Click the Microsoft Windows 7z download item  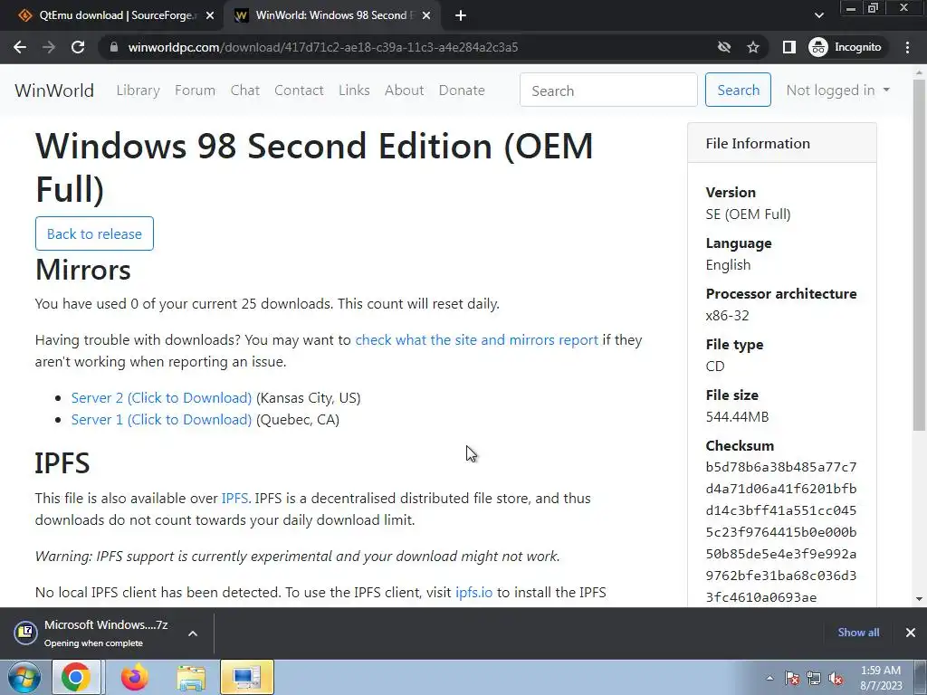[94, 633]
